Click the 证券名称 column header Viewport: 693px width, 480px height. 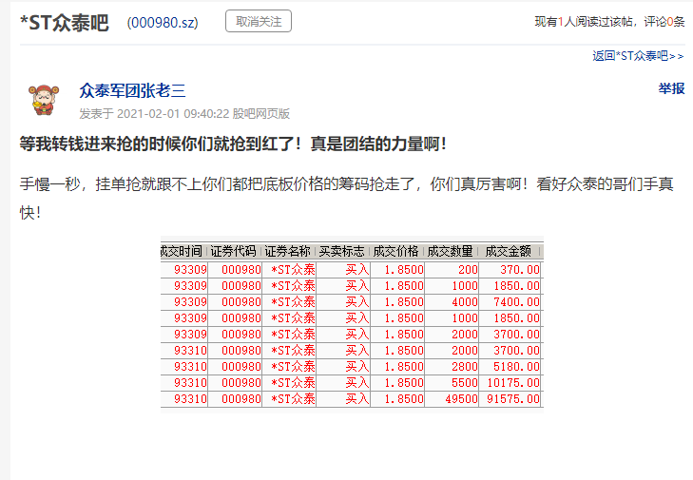(287, 251)
